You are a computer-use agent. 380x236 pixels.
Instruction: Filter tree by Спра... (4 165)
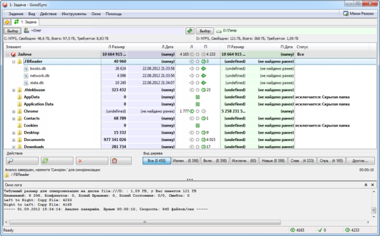[331, 161]
